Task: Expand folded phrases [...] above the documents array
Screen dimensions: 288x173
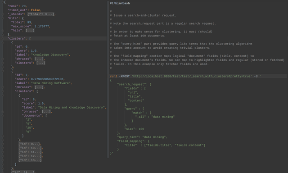Action: coord(46,111)
